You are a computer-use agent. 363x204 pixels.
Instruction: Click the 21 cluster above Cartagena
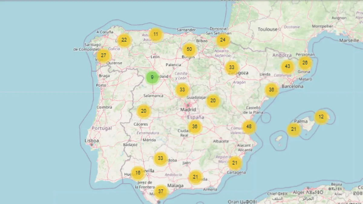[235, 163]
